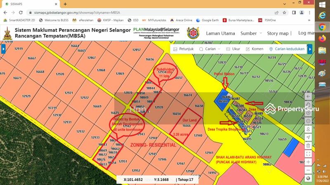Open the Story map menu item
Image resolution: width=330 pixels, height=185 pixels.
(x=278, y=33)
